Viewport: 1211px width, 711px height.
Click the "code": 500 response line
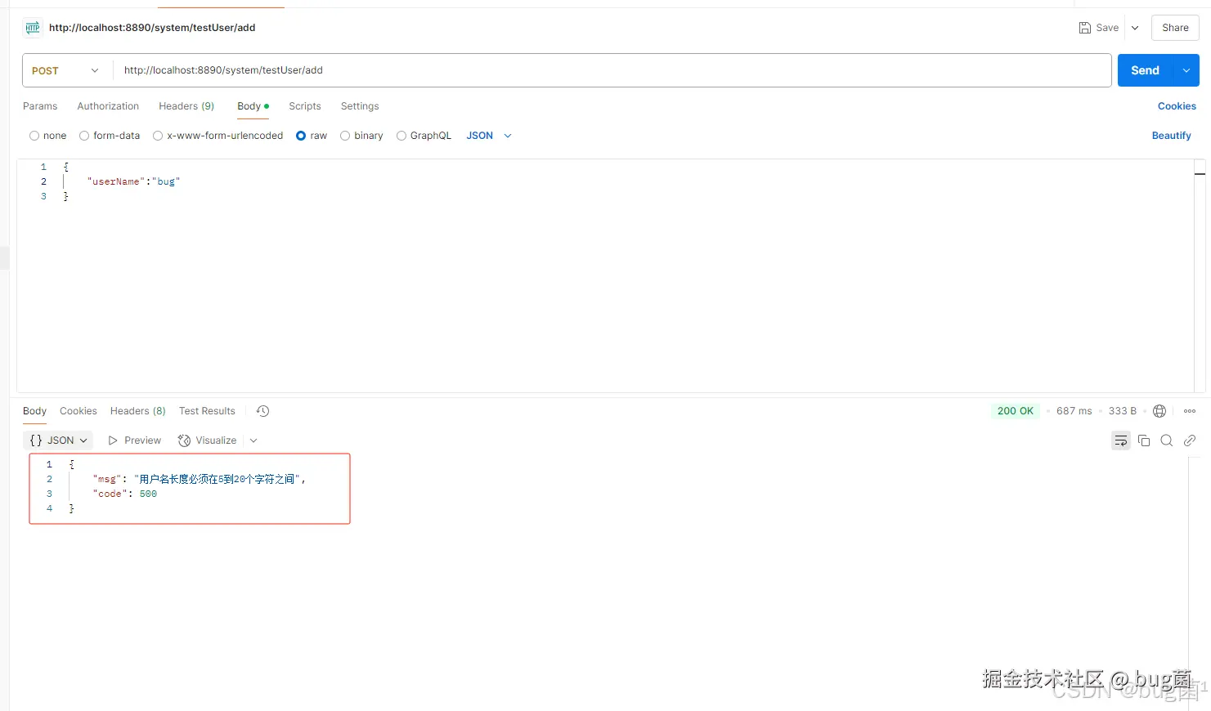[x=125, y=494]
